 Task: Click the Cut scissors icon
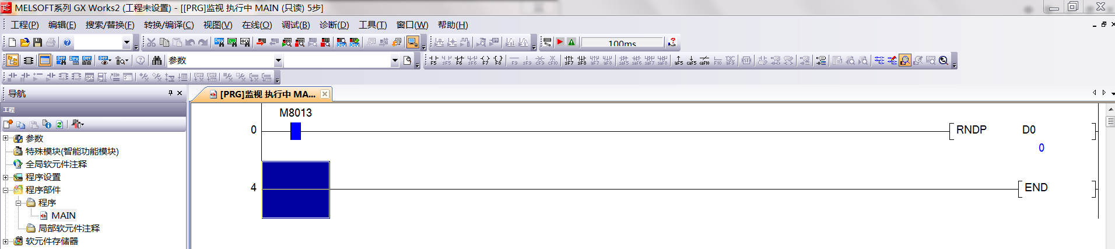click(151, 43)
